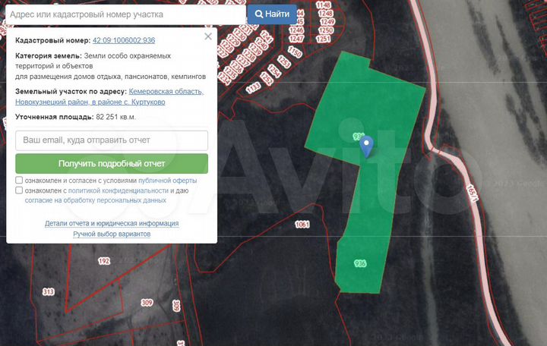Viewport: 547px width, 346px height.
Task: Click the email input for the report
Action: pyautogui.click(x=112, y=140)
